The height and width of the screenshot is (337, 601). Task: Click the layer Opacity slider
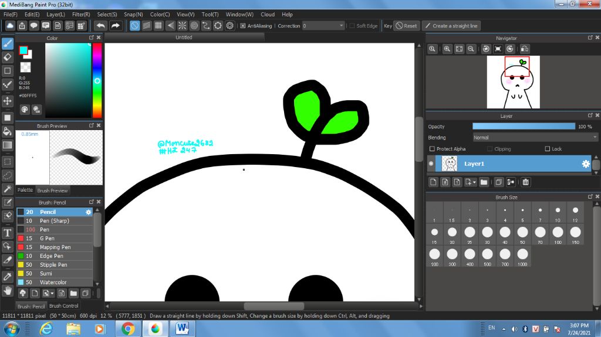coord(524,127)
